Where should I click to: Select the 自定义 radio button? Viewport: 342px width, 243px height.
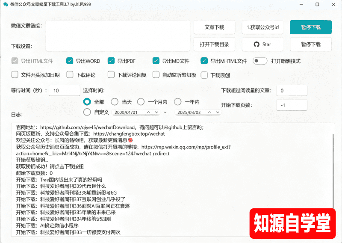click(87, 112)
